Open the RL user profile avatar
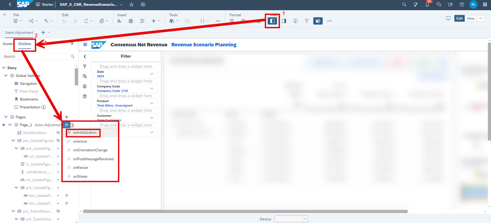Screen dimensions: 491x223 tap(473, 4)
